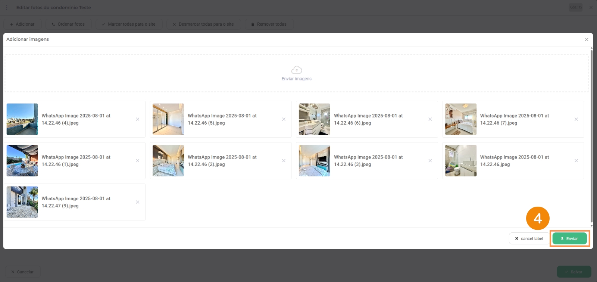Viewport: 597px width, 282px height.
Task: Click the Adicionar toolbar button
Action: 22,24
